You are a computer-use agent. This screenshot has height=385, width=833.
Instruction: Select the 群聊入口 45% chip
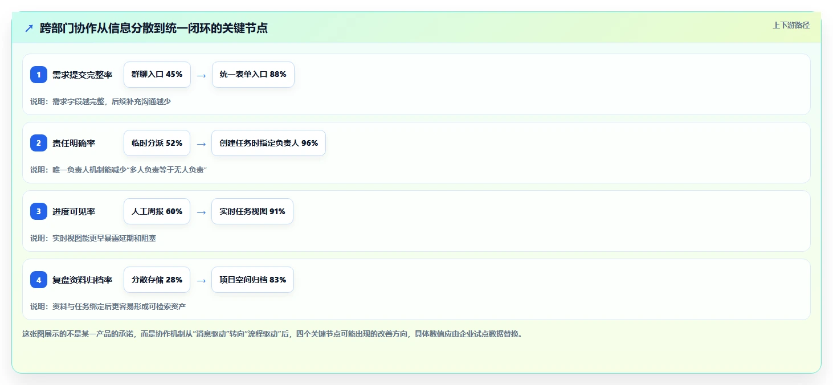pos(157,75)
